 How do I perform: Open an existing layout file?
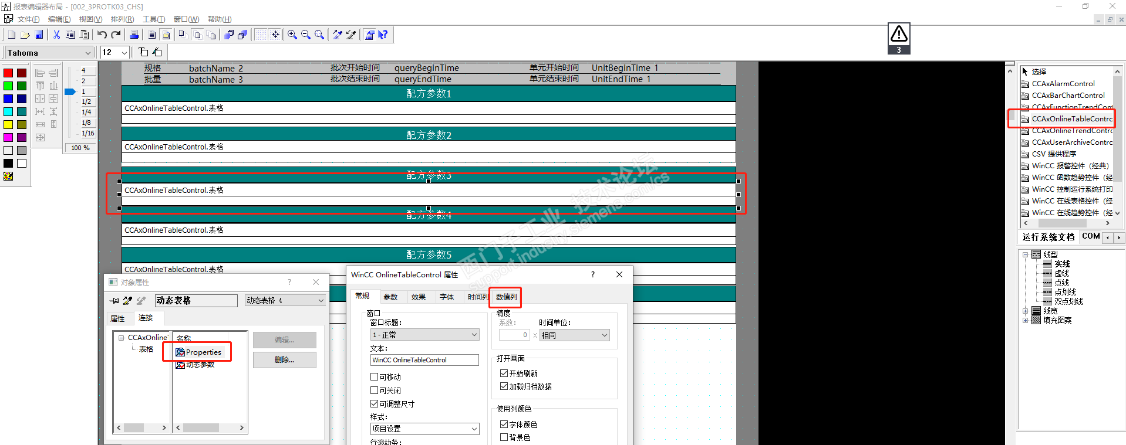[x=25, y=35]
